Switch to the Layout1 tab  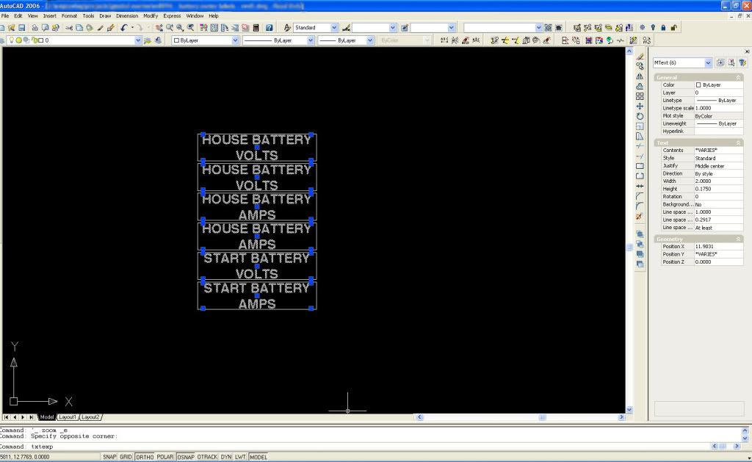pyautogui.click(x=67, y=416)
